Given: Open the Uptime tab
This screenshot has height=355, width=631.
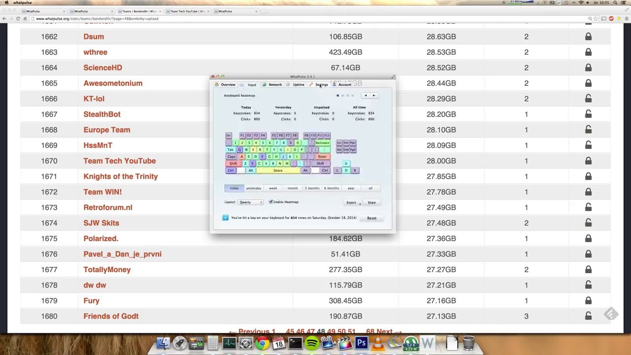Looking at the screenshot, I should pyautogui.click(x=296, y=85).
